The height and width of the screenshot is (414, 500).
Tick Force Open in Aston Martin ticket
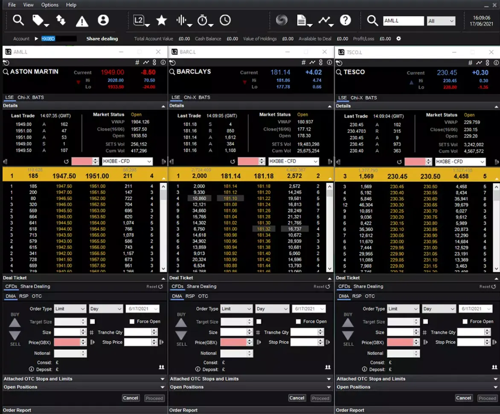132,322
